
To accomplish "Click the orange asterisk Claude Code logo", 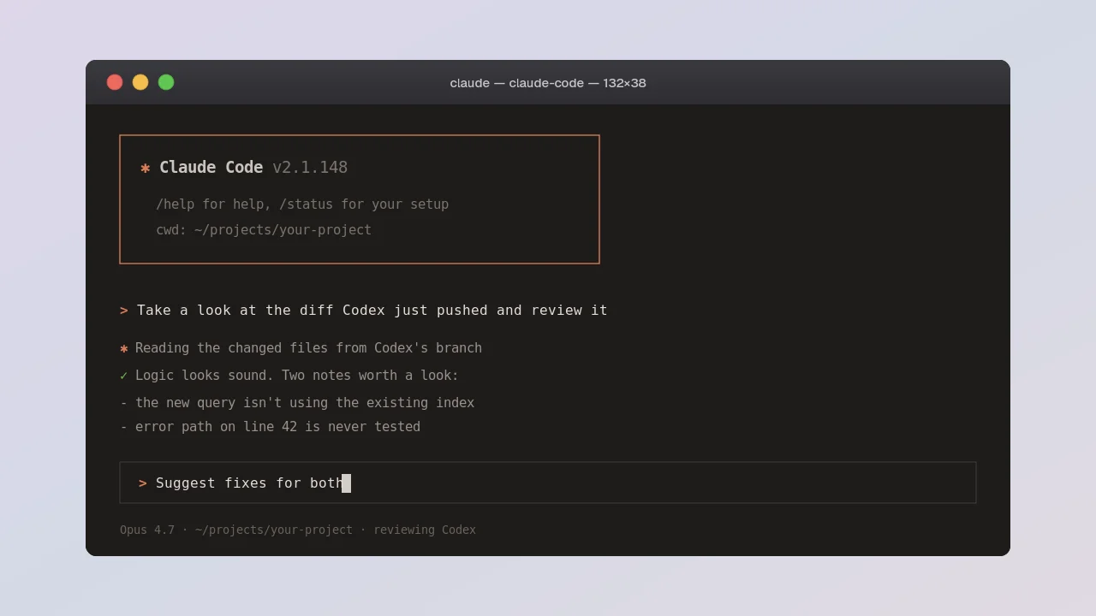I will (x=146, y=168).
